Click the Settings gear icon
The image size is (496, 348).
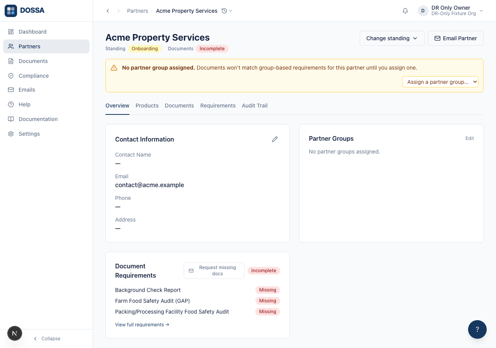click(x=11, y=134)
